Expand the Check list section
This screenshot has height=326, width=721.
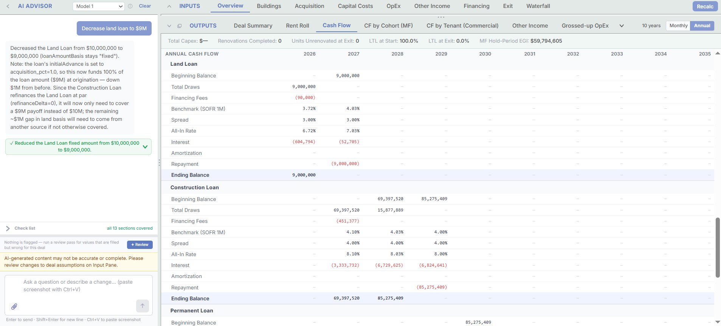pos(8,228)
